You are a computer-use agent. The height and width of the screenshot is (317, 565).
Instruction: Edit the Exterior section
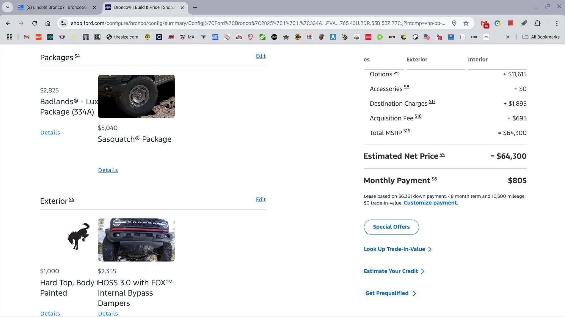pyautogui.click(x=261, y=199)
